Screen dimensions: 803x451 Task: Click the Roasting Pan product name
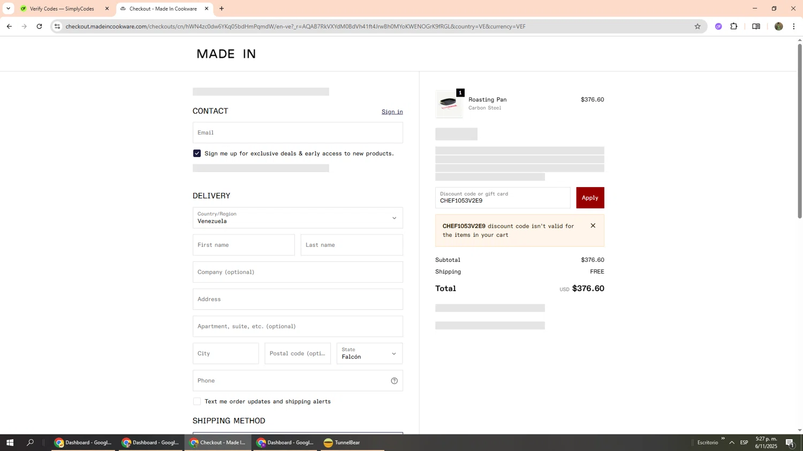coord(487,99)
